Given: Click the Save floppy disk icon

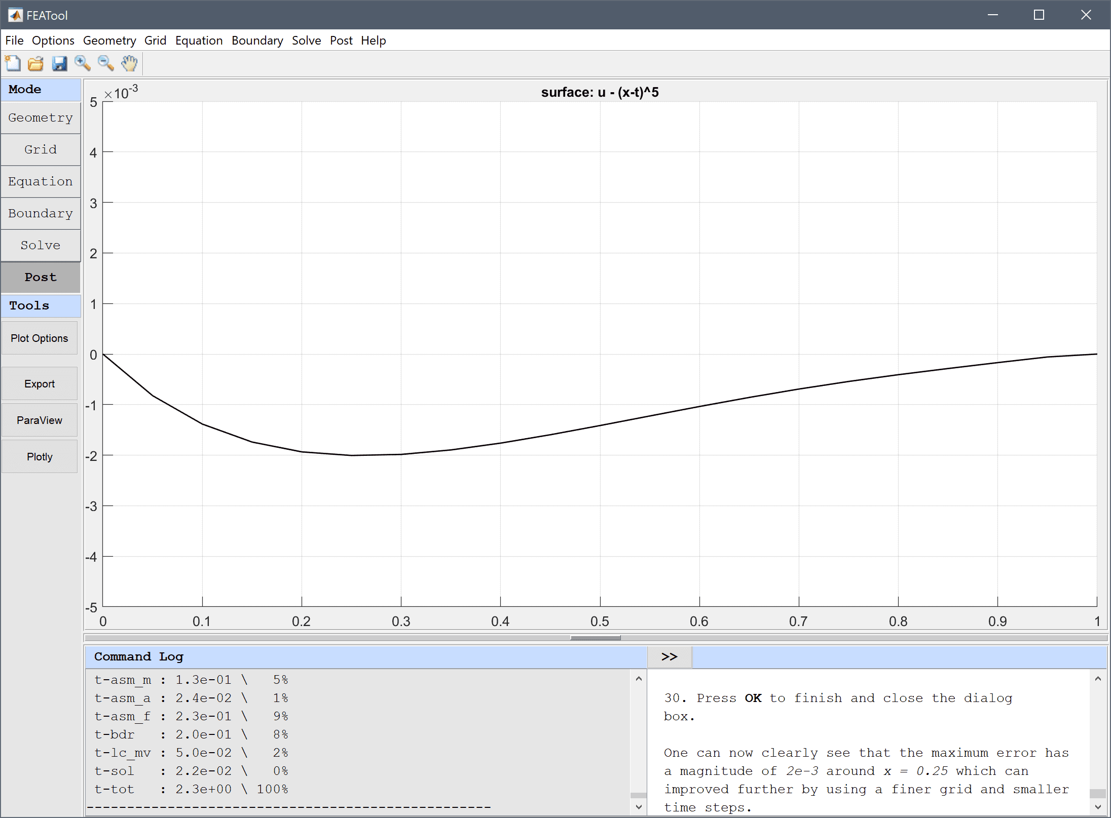Looking at the screenshot, I should pyautogui.click(x=59, y=64).
